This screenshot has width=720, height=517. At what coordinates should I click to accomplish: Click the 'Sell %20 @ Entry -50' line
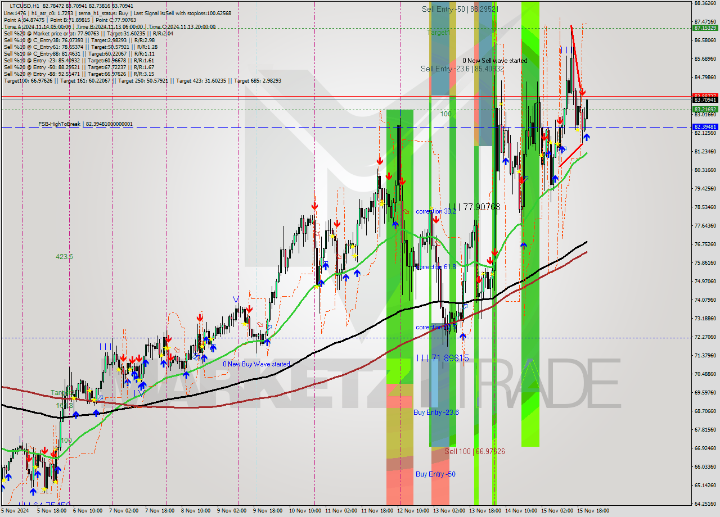(79, 67)
